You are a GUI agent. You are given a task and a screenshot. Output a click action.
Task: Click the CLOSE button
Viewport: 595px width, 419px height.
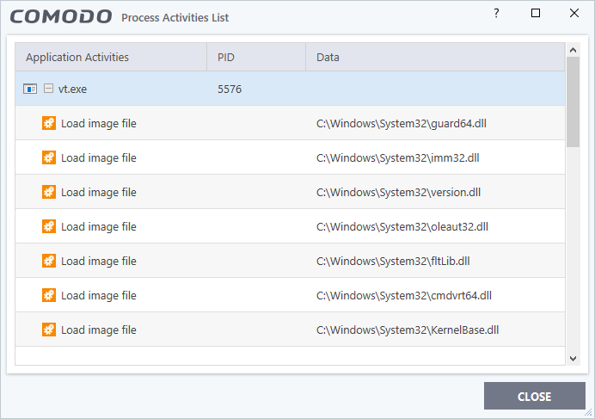tap(534, 397)
